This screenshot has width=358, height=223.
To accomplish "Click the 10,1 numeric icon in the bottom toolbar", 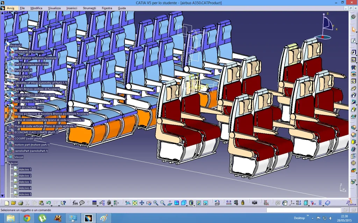I will pos(299,203).
